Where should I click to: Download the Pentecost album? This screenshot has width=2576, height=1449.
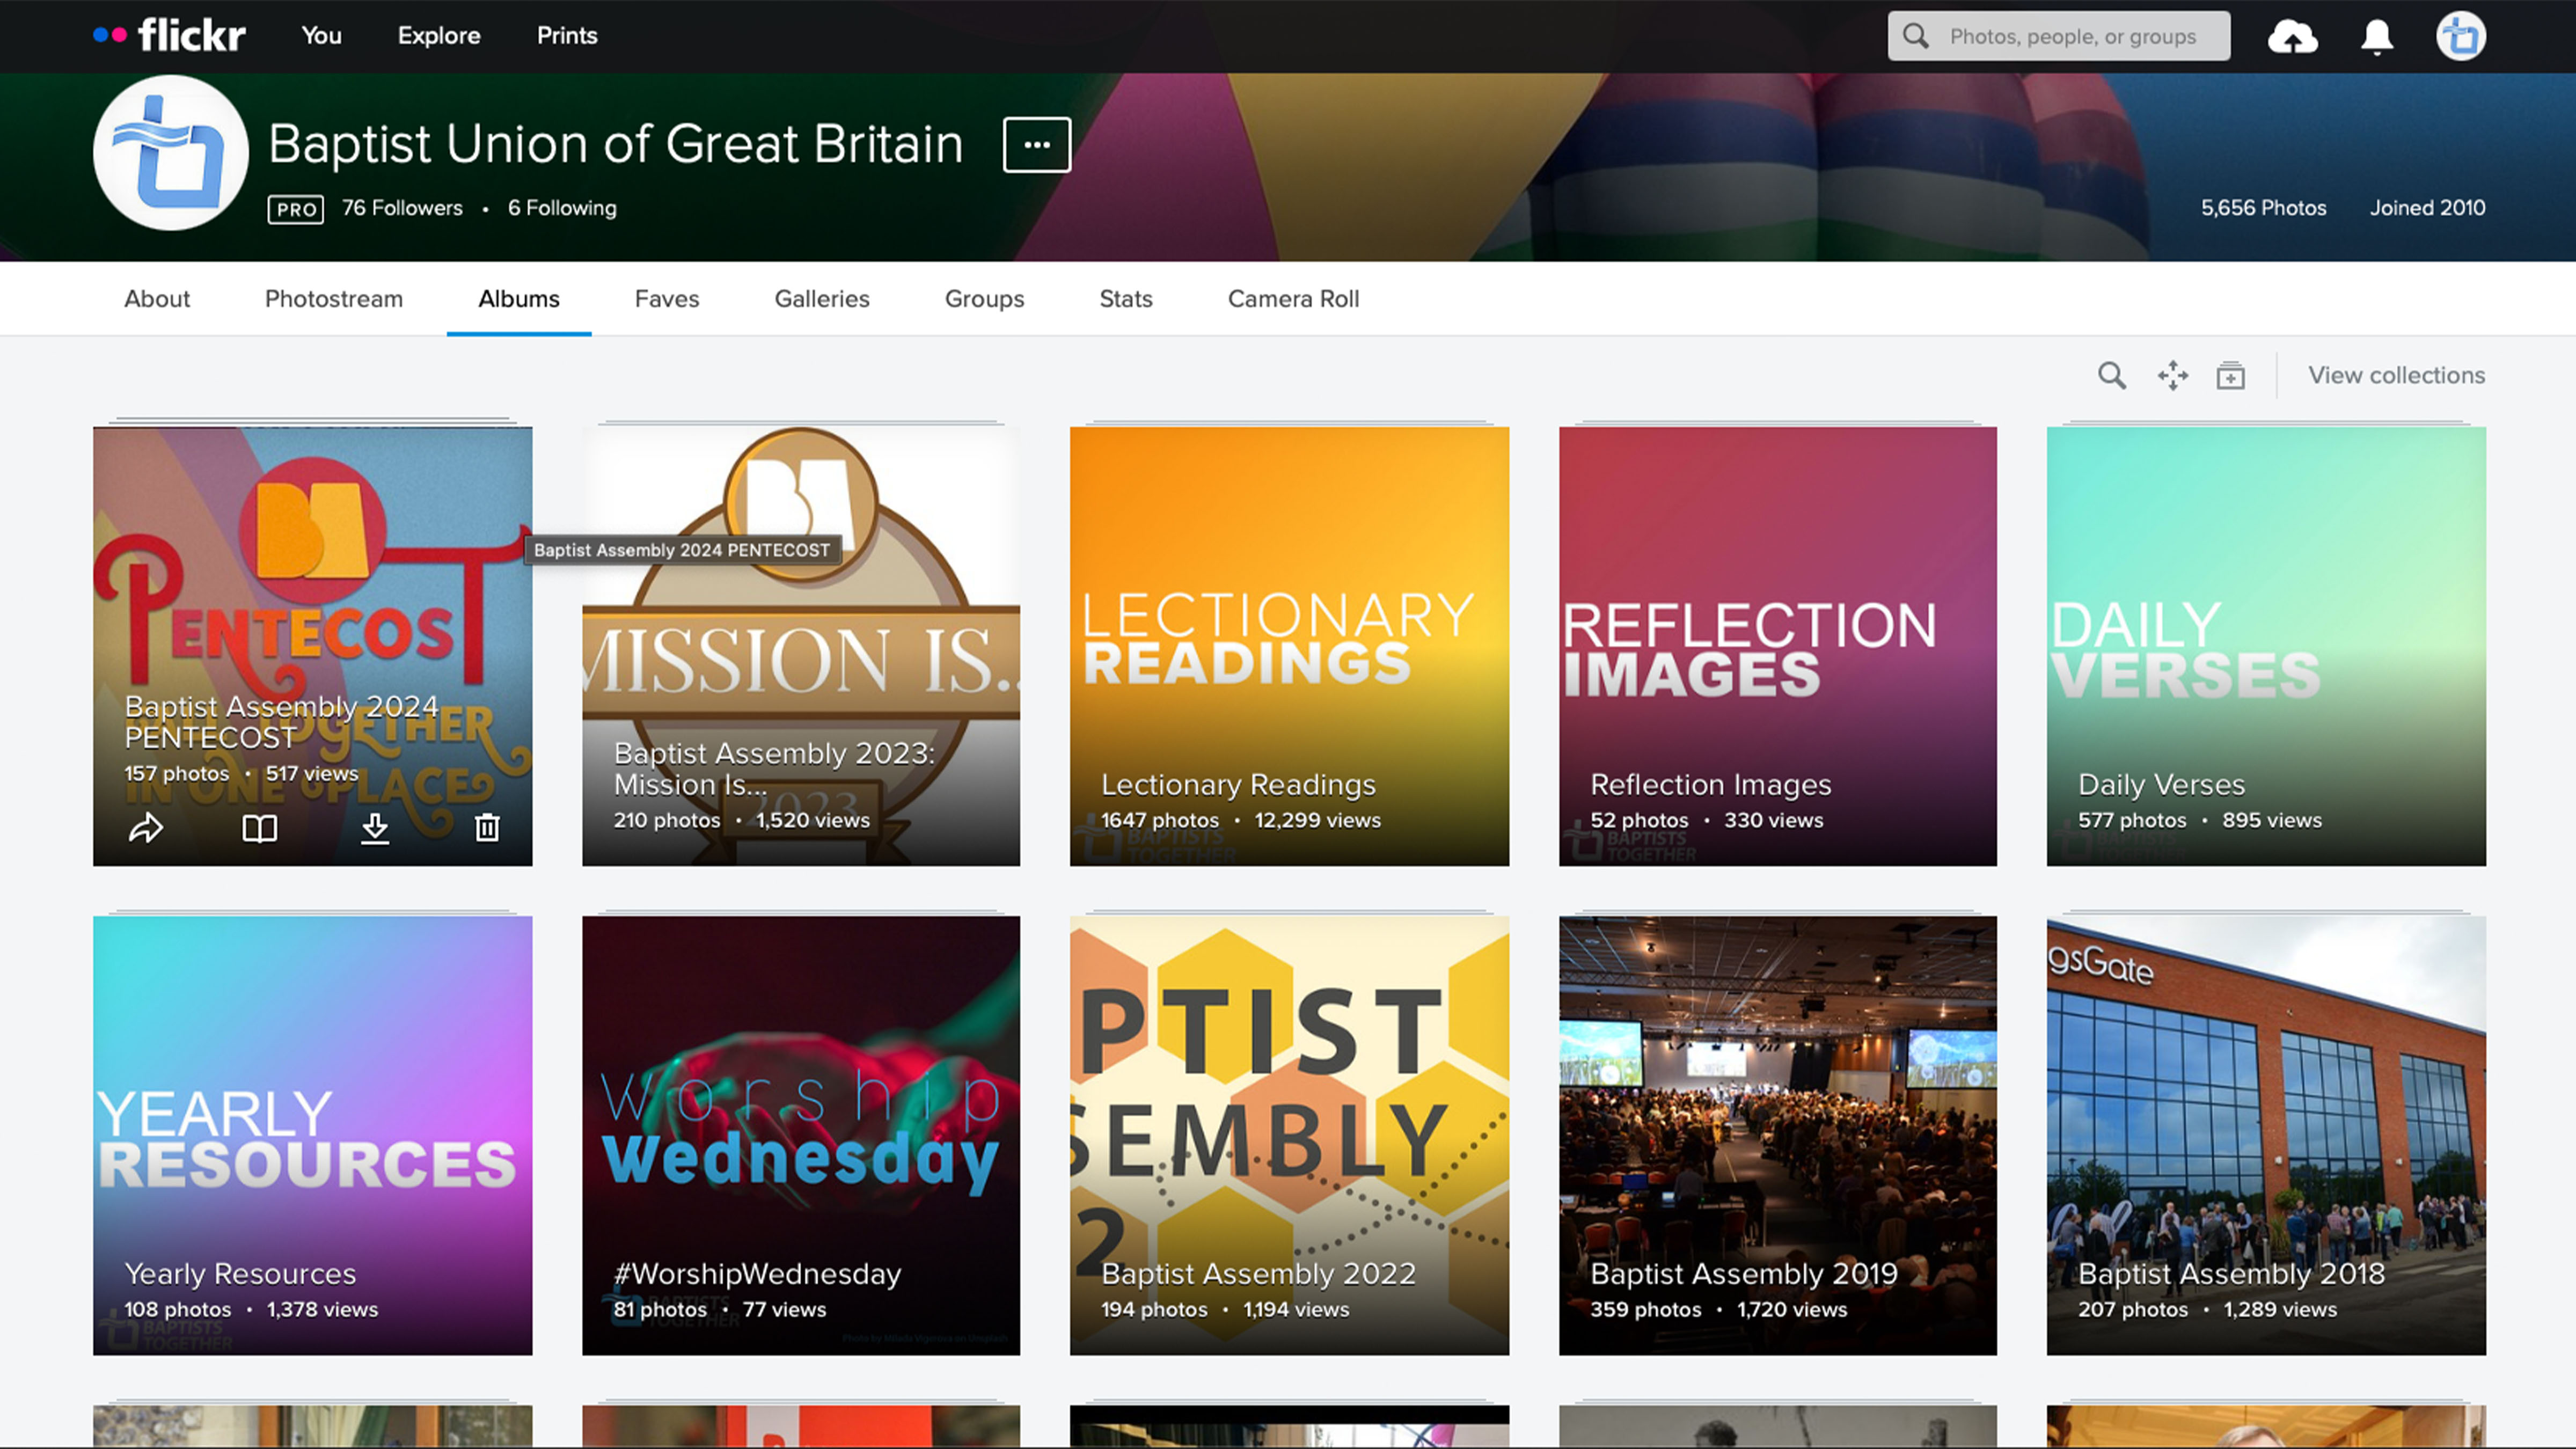[x=375, y=828]
